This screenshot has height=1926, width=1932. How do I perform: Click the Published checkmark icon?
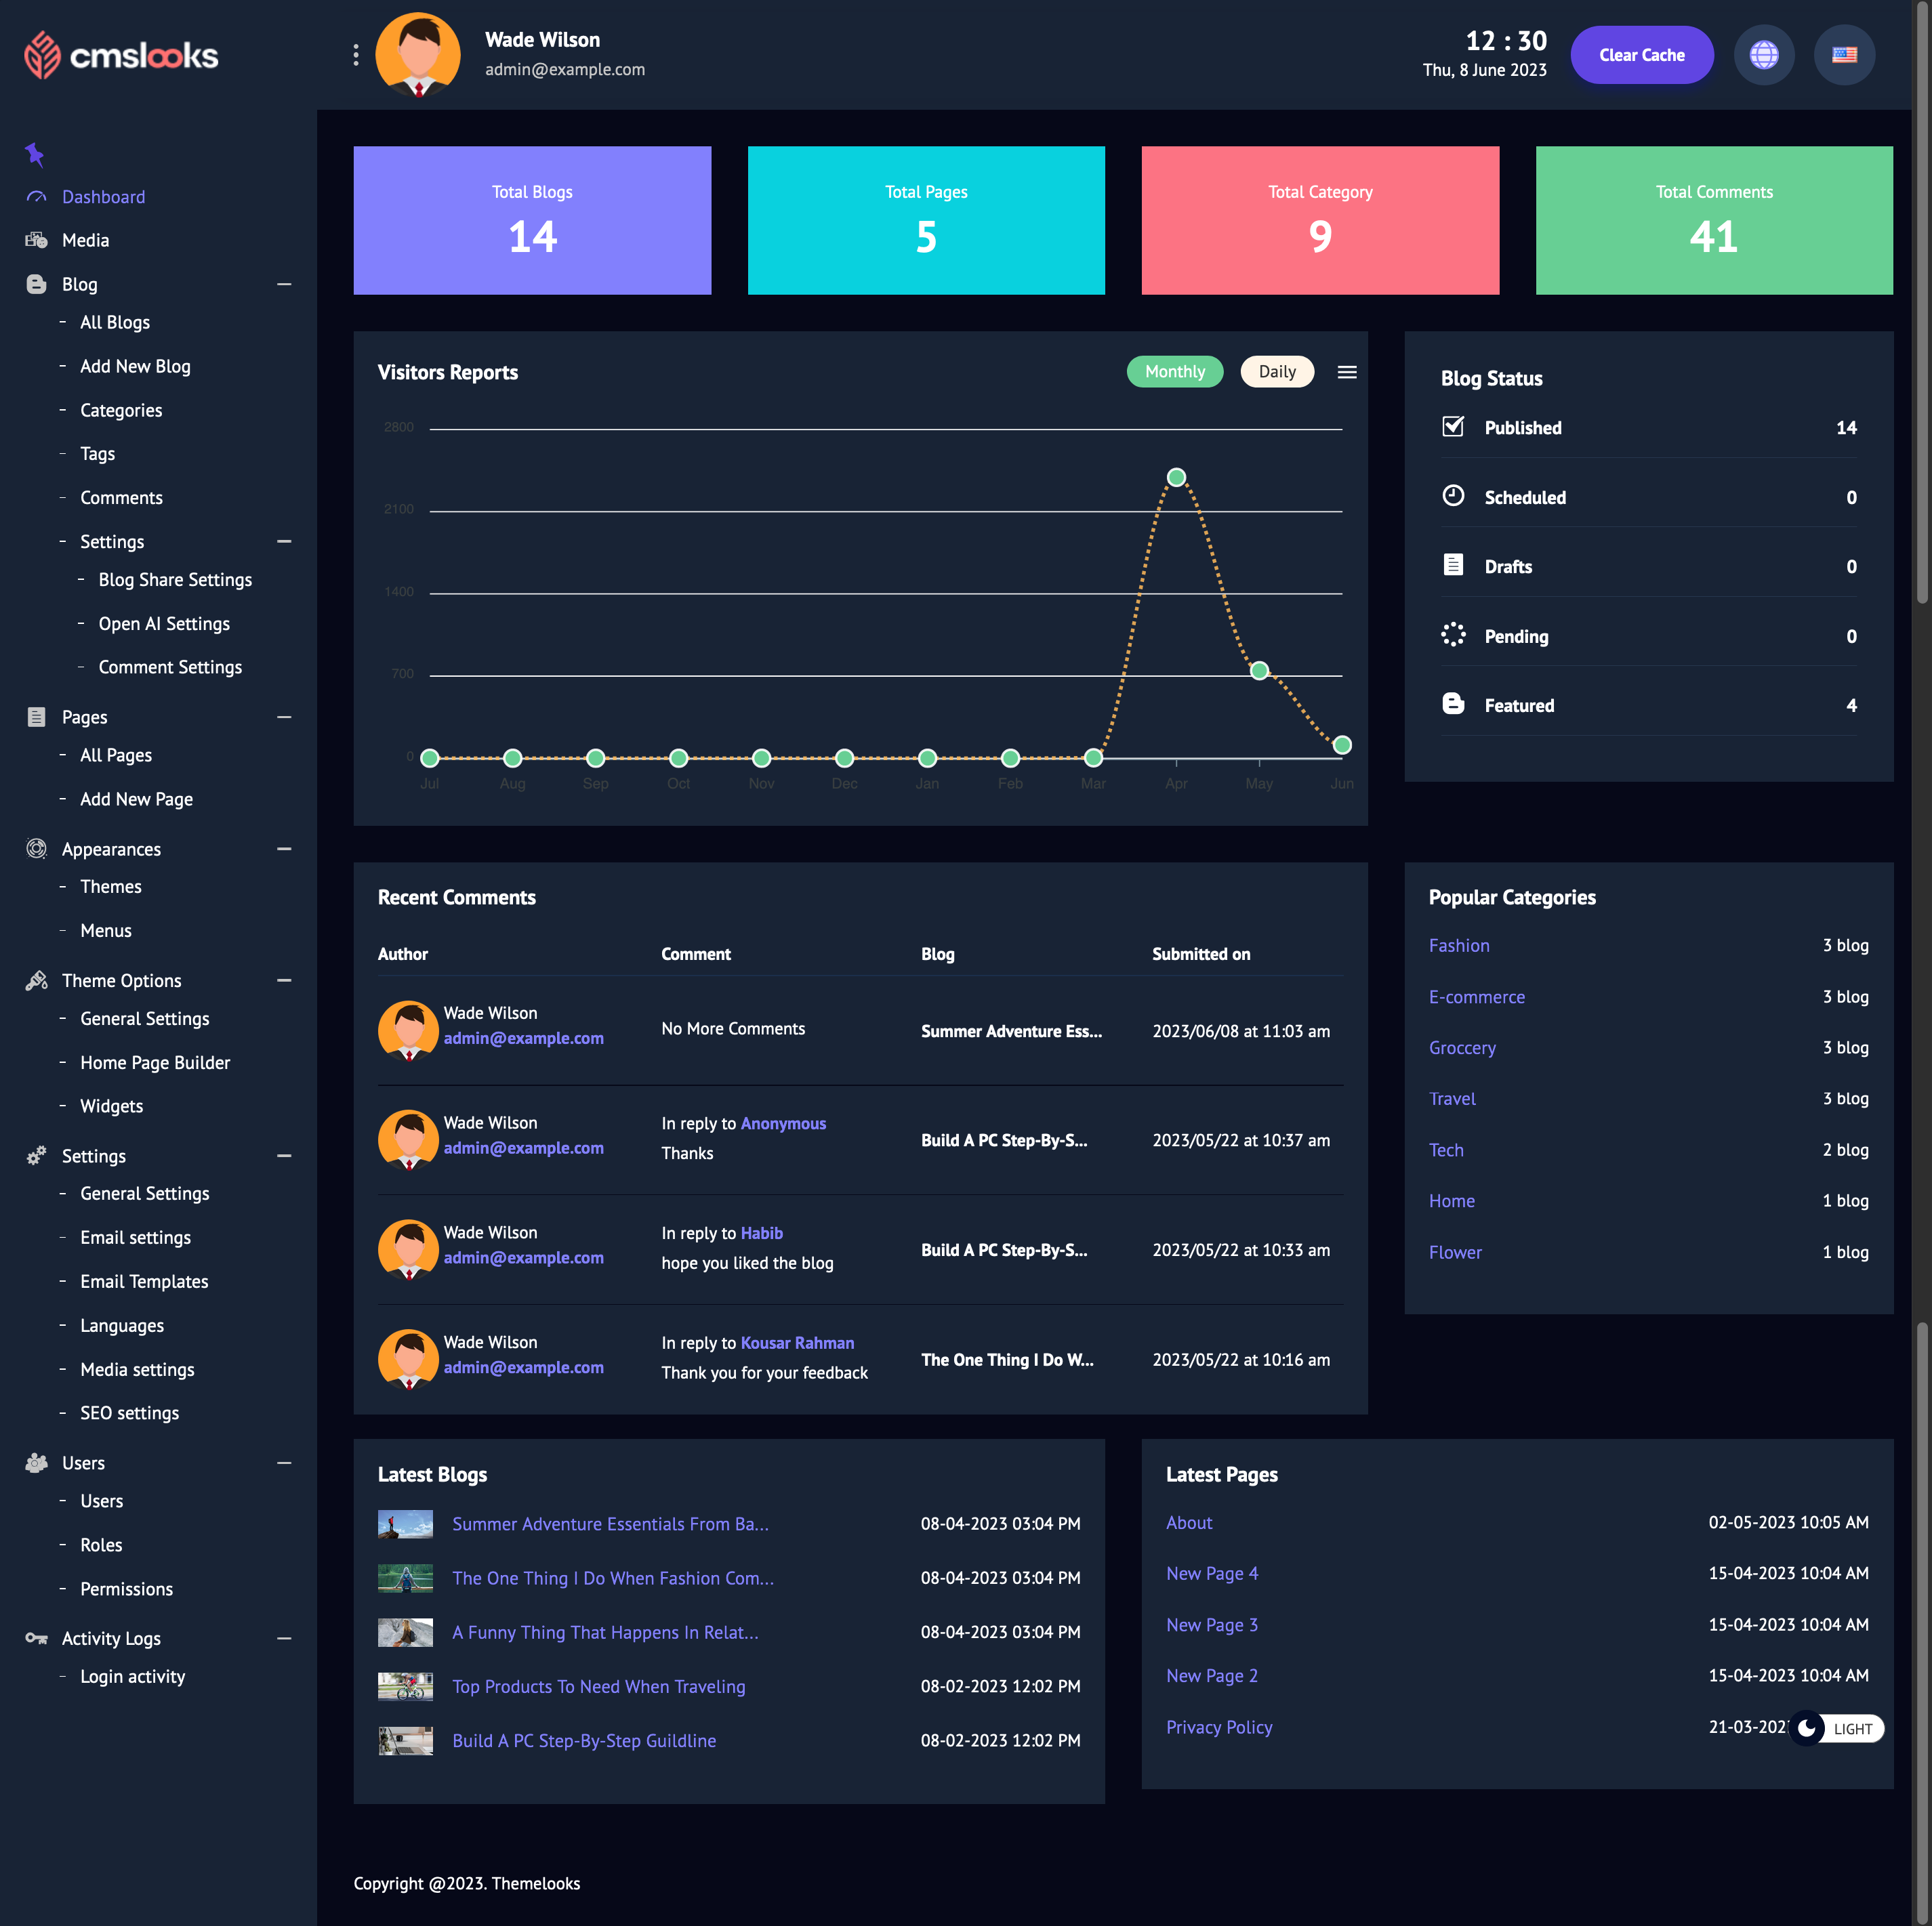tap(1452, 427)
